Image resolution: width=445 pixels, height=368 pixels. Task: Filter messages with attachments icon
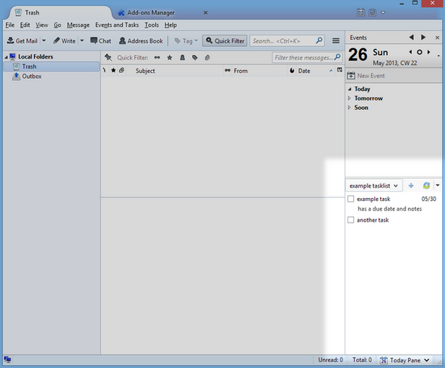207,58
